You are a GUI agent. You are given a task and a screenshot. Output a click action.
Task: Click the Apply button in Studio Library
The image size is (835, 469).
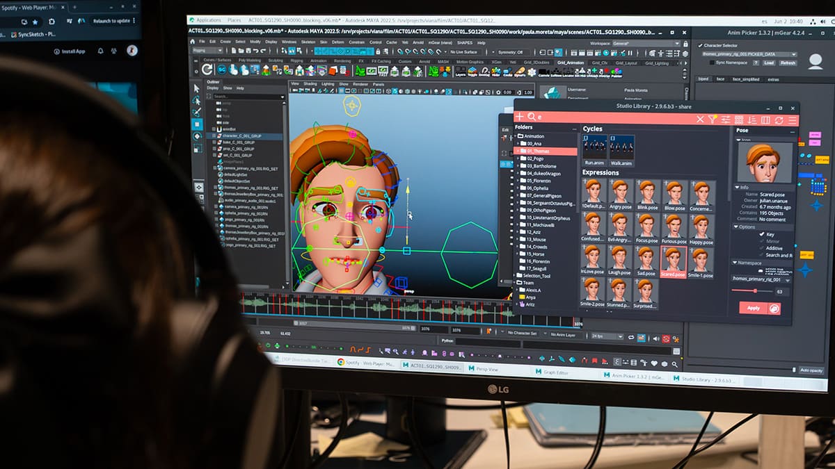click(x=753, y=308)
